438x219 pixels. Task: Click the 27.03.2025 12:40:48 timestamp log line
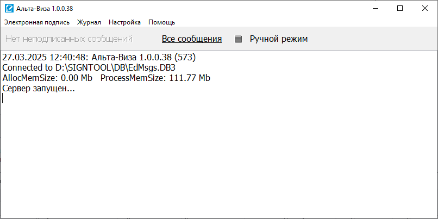(x=46, y=57)
